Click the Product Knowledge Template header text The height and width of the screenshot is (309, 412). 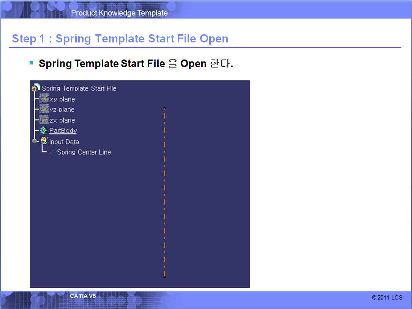[x=119, y=13]
